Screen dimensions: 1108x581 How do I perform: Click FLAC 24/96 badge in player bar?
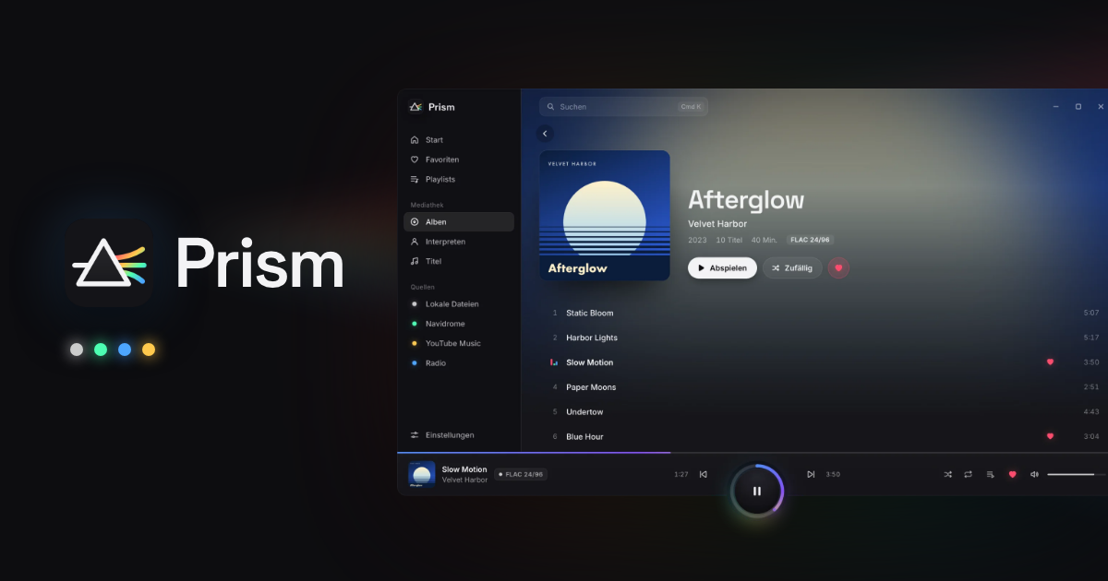pos(521,474)
